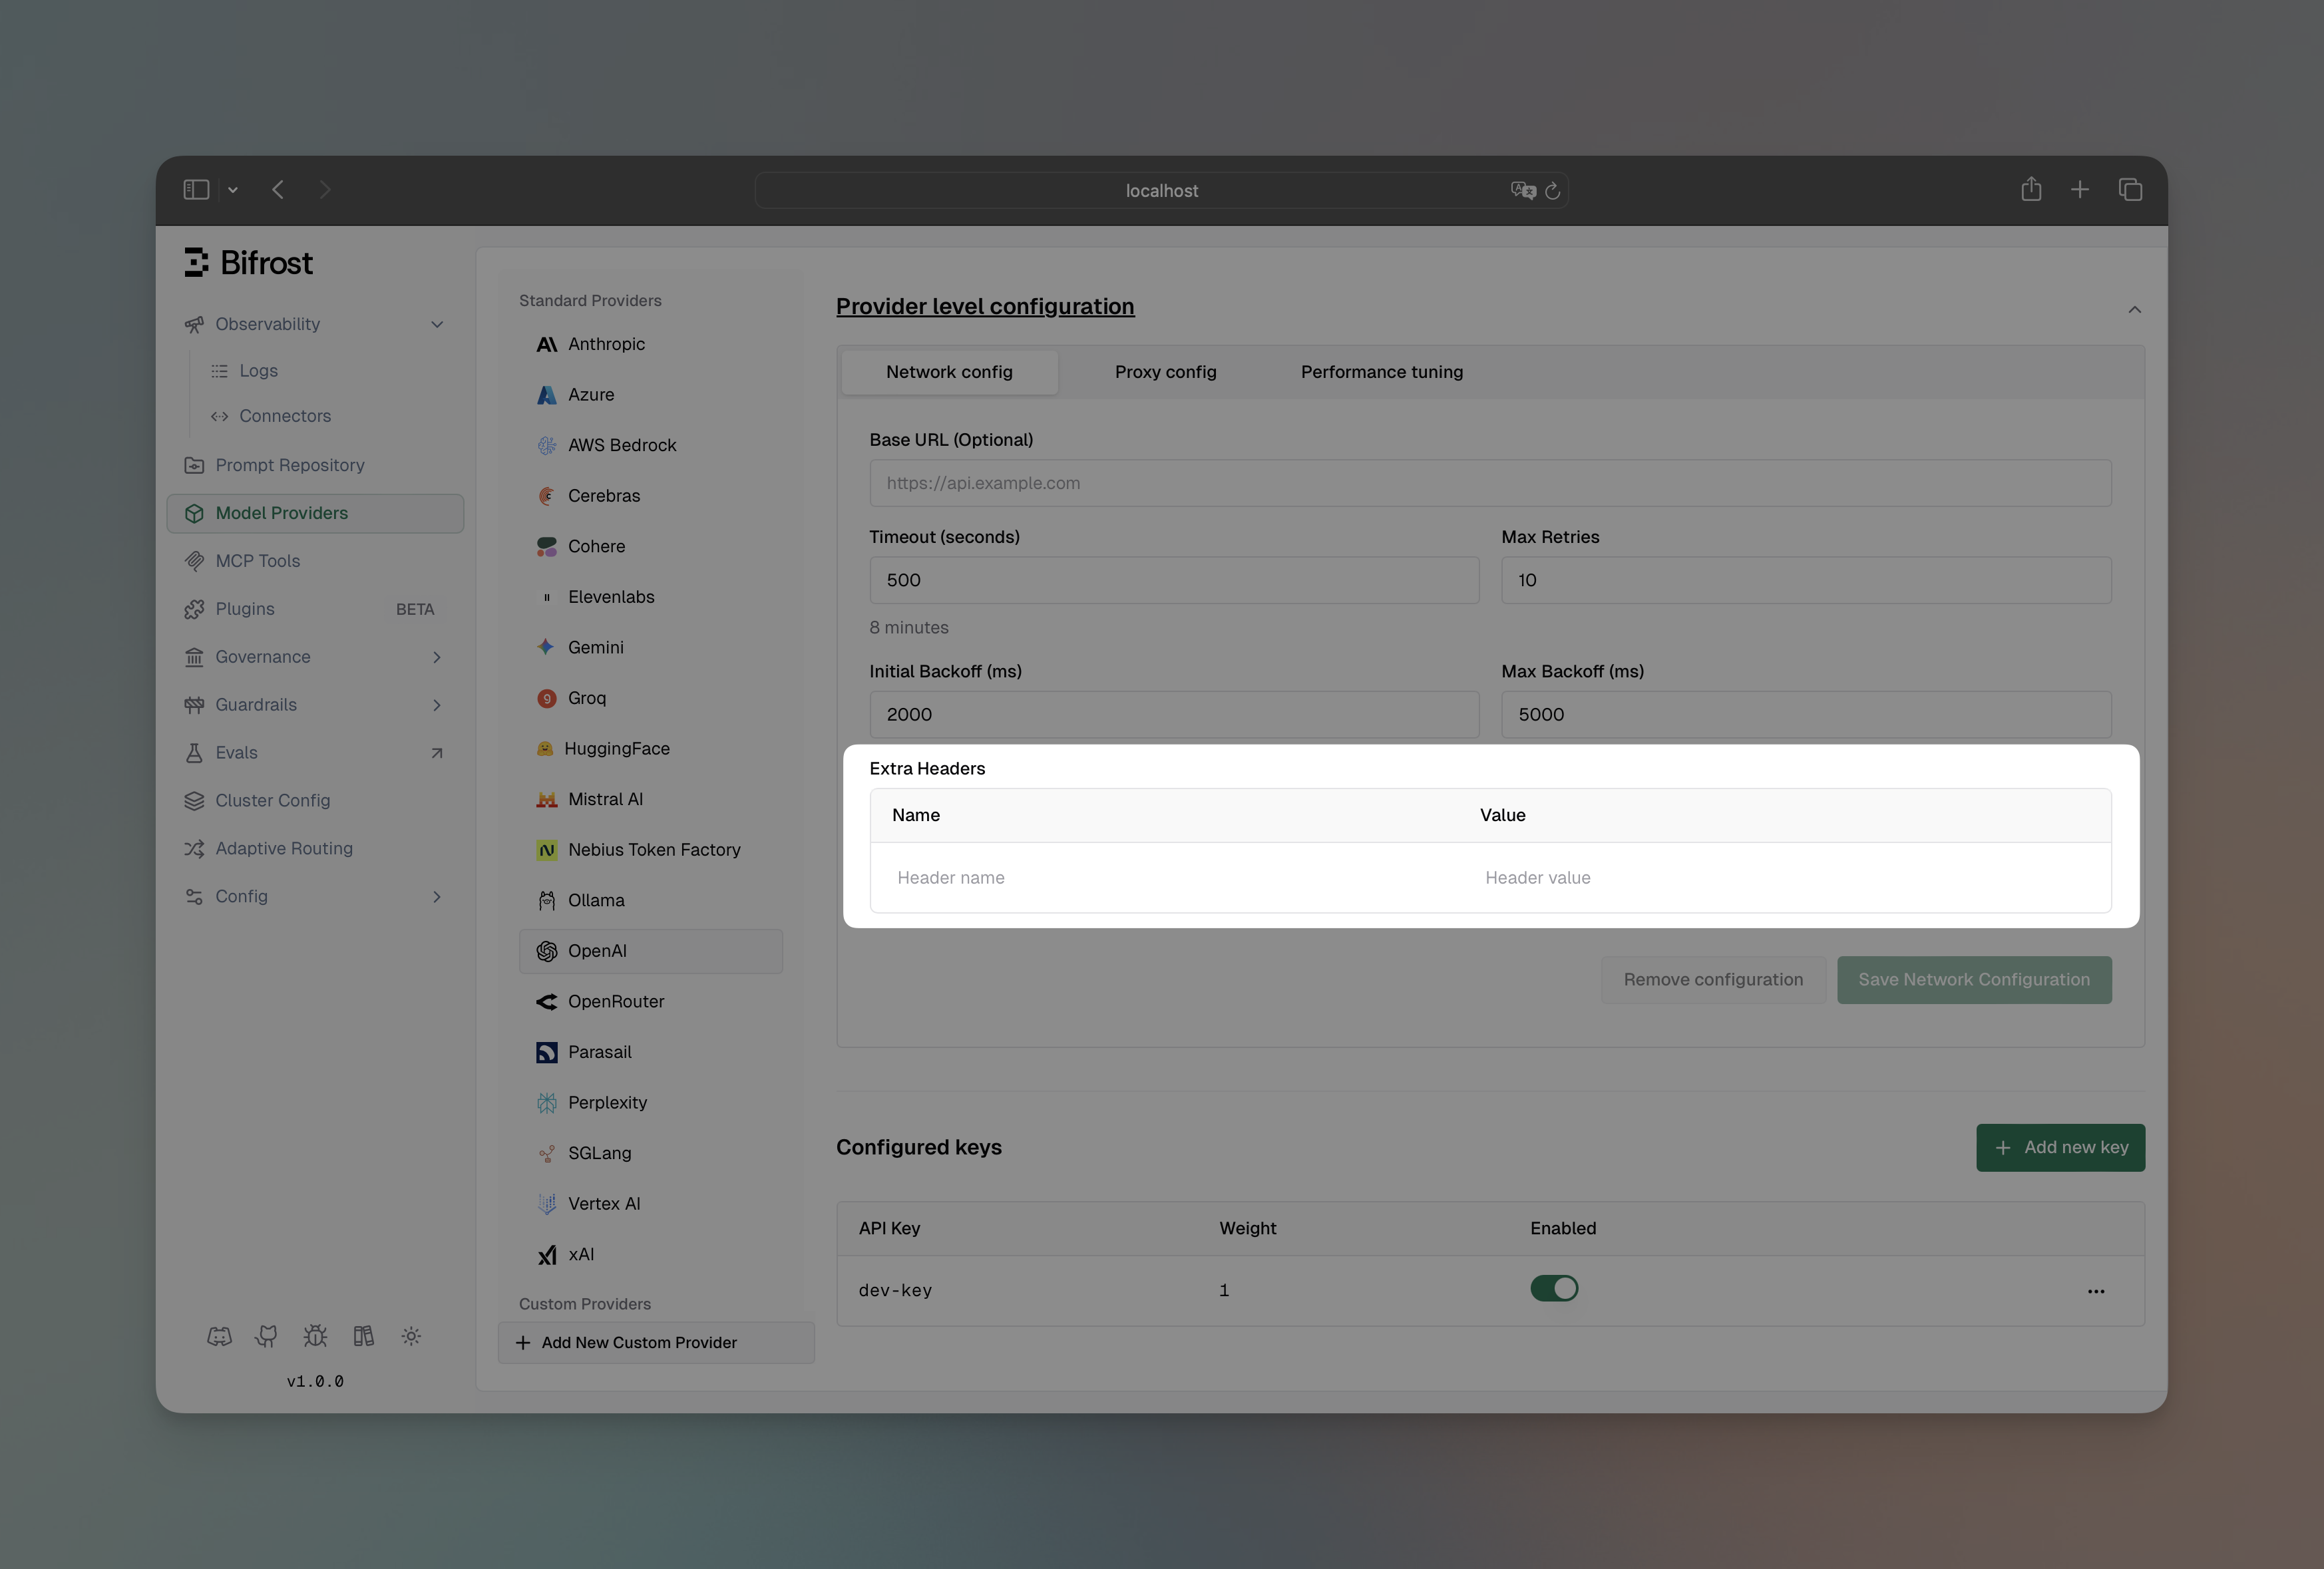
Task: Select the xAI provider
Action: [650, 1254]
